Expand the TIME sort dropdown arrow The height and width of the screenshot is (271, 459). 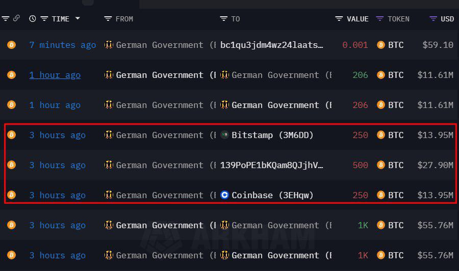click(x=78, y=19)
